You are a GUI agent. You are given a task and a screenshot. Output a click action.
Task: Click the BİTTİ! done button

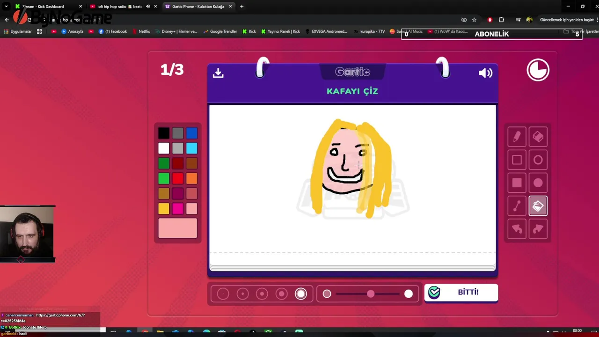(x=461, y=293)
